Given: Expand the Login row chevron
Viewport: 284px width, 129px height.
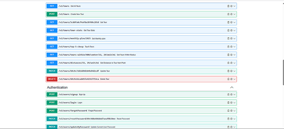Looking at the screenshot, I should click(x=234, y=103).
